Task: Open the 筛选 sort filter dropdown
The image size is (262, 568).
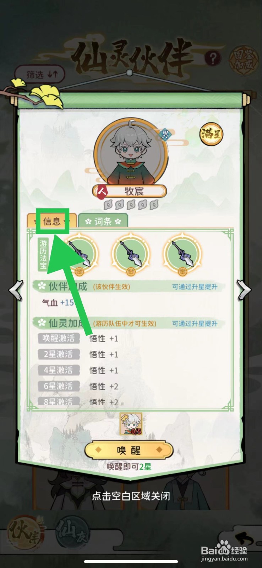Action: (40, 75)
